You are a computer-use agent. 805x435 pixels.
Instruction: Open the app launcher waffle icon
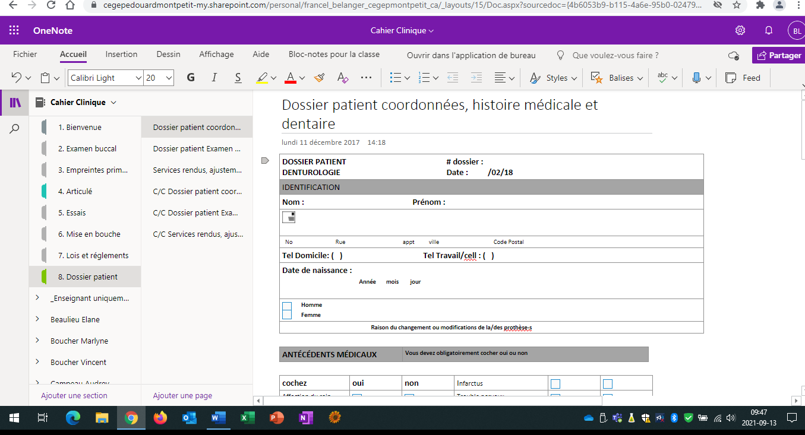click(x=14, y=30)
